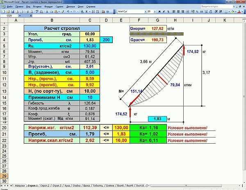The image size is (246, 190).
Task: Click the Save diskette icon
Action: (x=13, y=11)
